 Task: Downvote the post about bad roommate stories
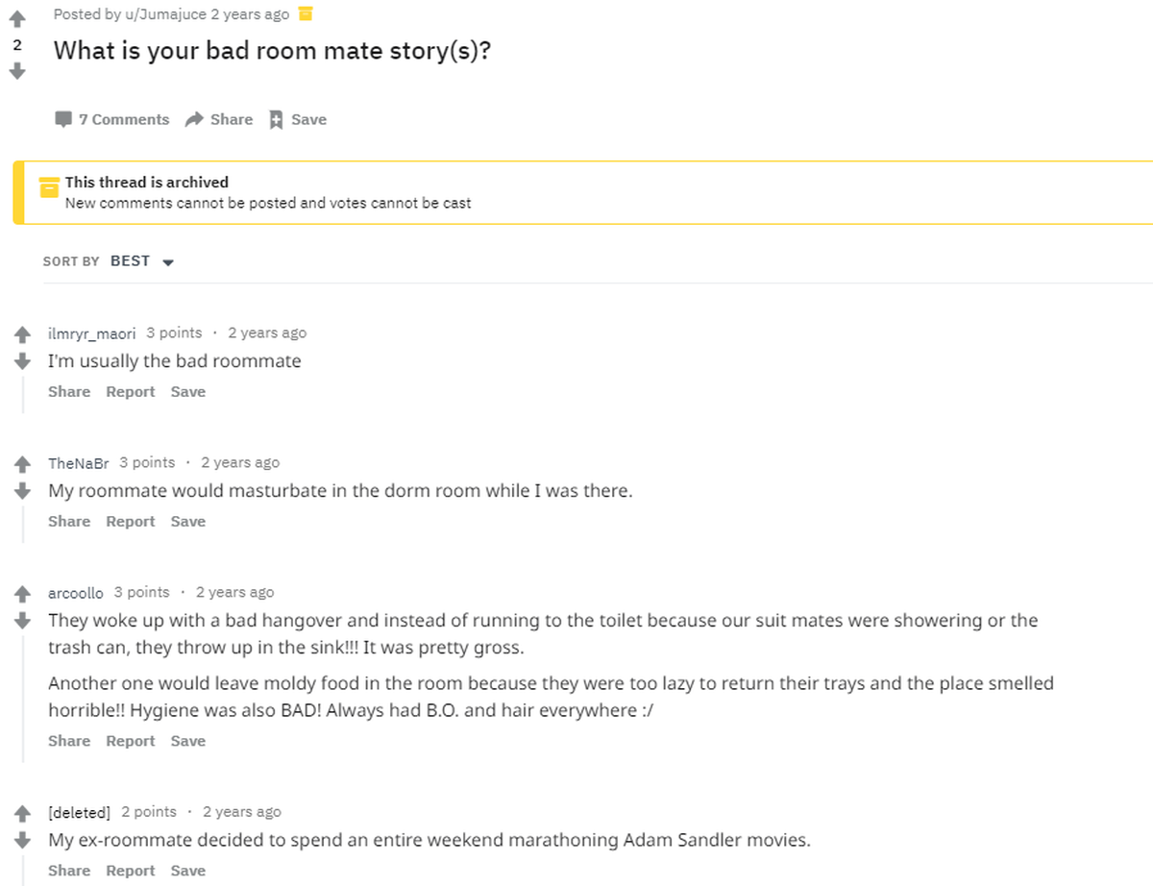(16, 71)
